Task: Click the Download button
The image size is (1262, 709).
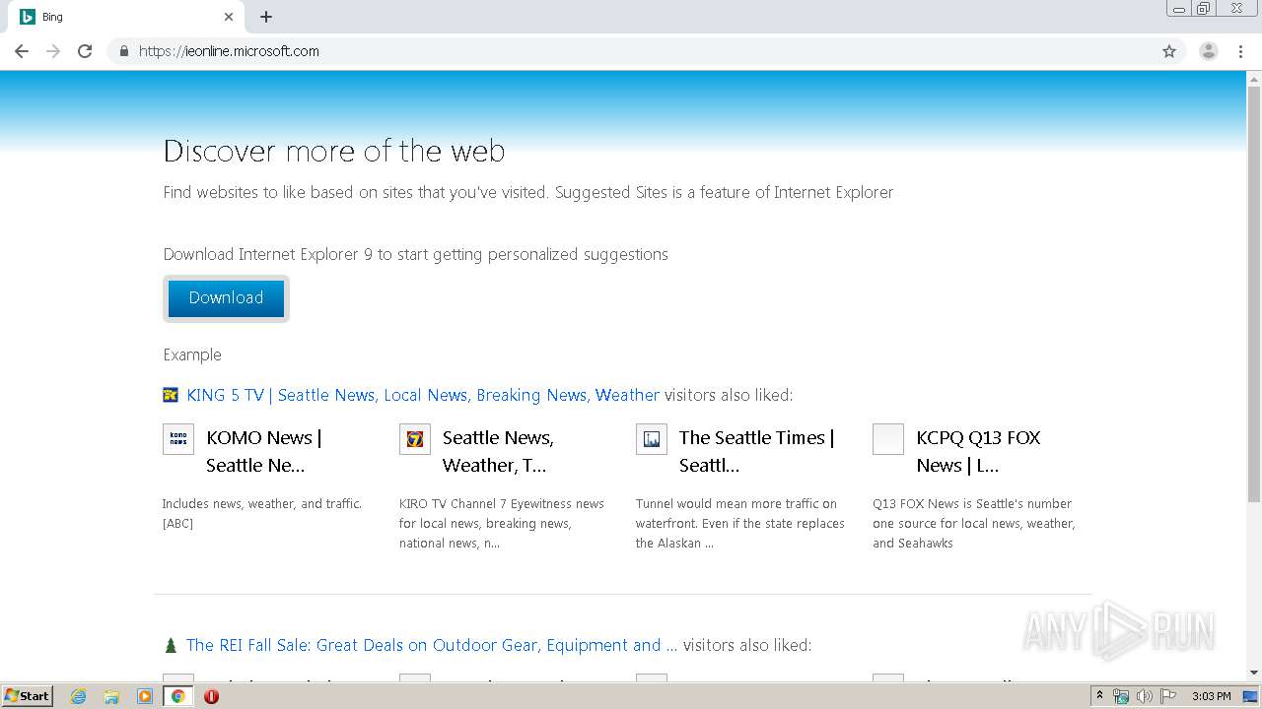Action: click(x=226, y=298)
